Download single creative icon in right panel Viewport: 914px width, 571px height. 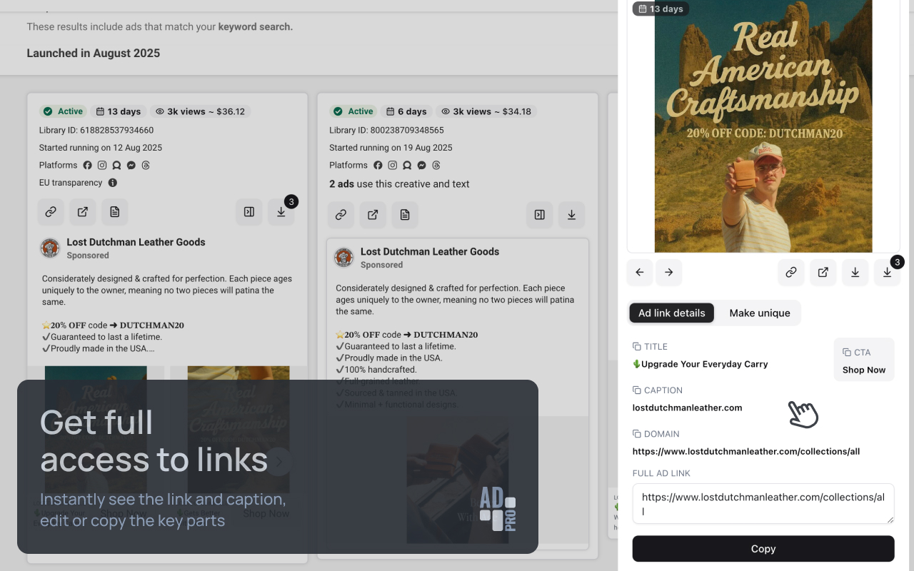855,272
